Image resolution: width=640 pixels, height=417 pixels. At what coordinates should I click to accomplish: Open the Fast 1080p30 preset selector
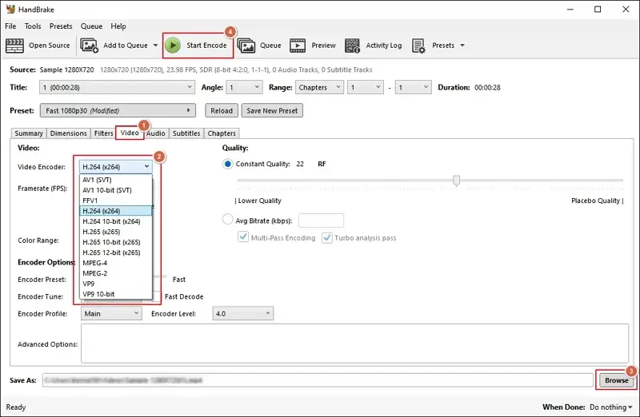[x=118, y=110]
